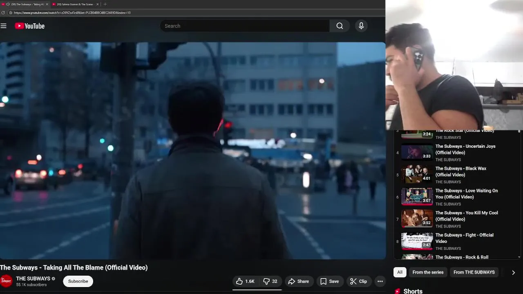Screen dimensions: 523x294
Task: Open THE SUBWAYS channel name link
Action: pyautogui.click(x=33, y=278)
